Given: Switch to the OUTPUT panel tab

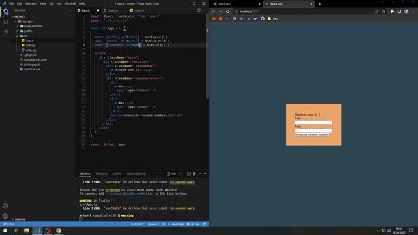Looking at the screenshot, I should click(117, 174).
